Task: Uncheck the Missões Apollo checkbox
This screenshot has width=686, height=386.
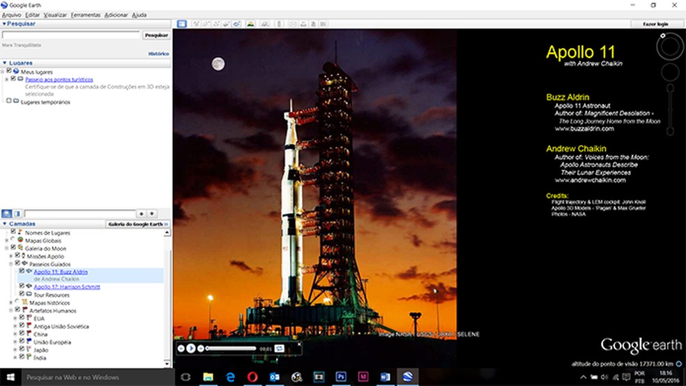Action: pos(17,255)
